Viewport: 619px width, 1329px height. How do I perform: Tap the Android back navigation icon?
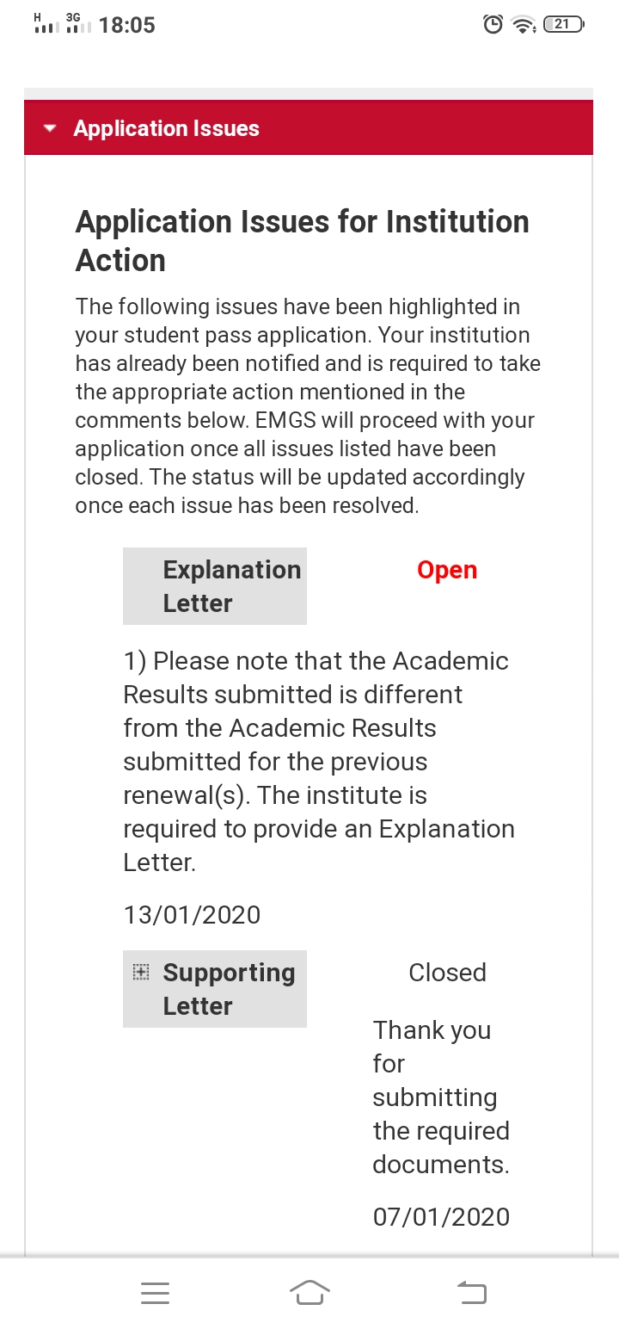[471, 1292]
